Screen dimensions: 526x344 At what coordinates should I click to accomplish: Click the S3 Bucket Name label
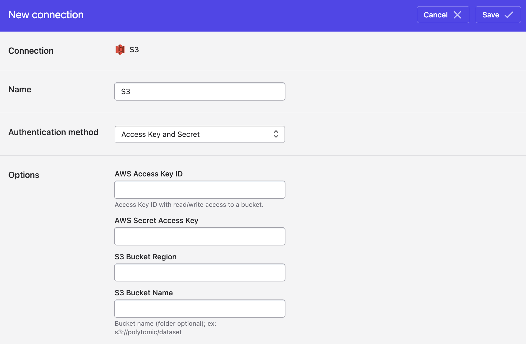[144, 293]
